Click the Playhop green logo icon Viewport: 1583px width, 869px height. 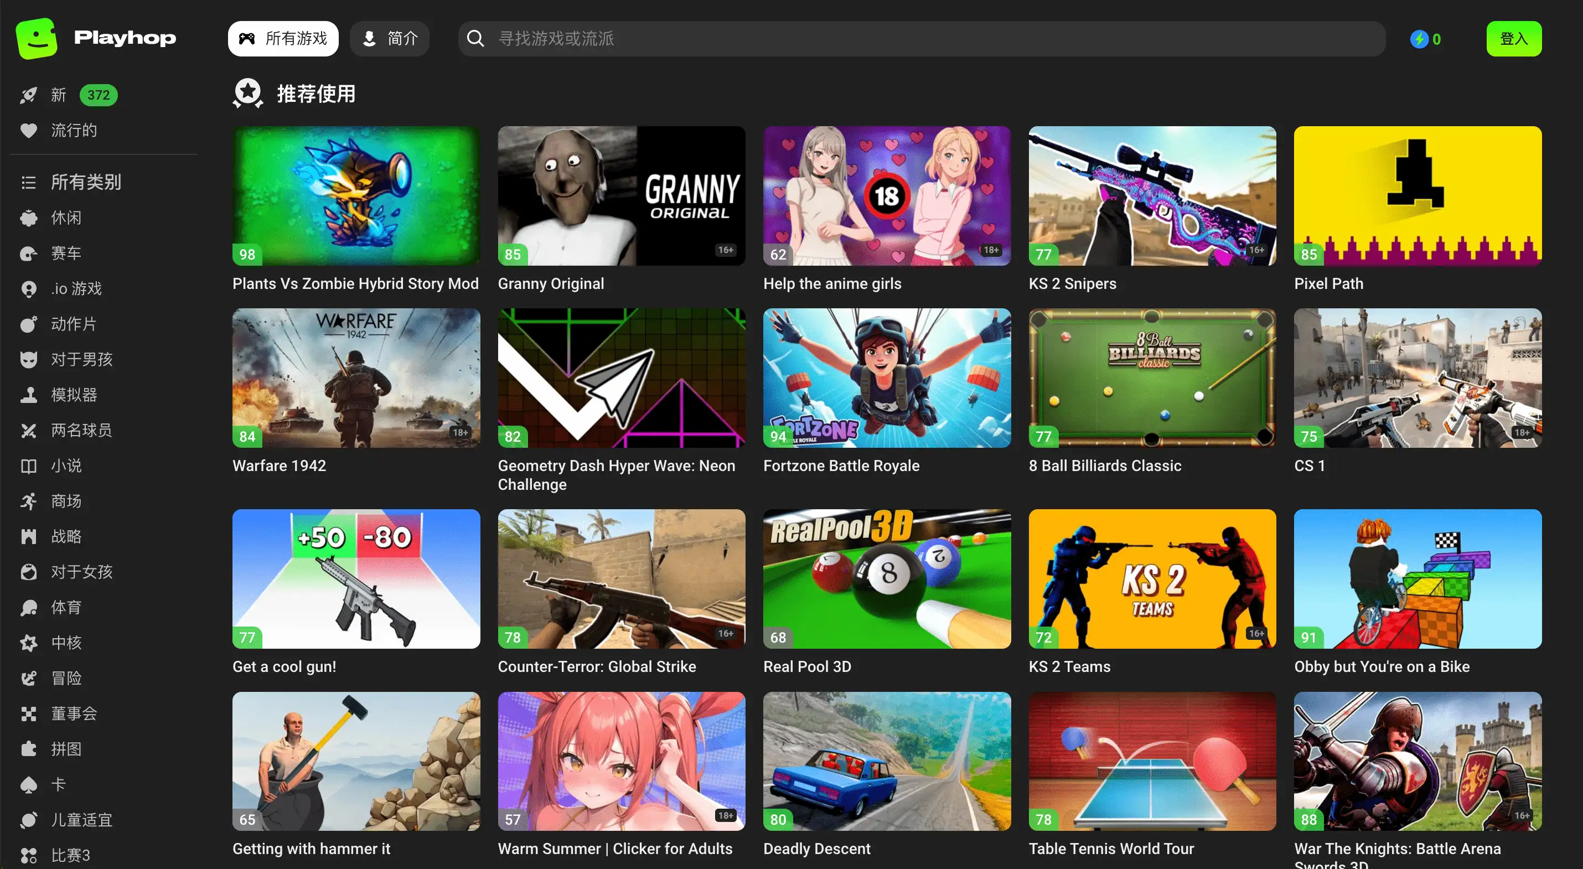(x=37, y=38)
